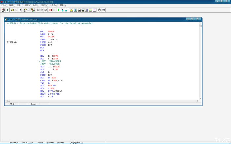The height and width of the screenshot is (144, 231).
Task: Click the green up-down arrows toolbar icon
Action: pyautogui.click(x=8, y=10)
